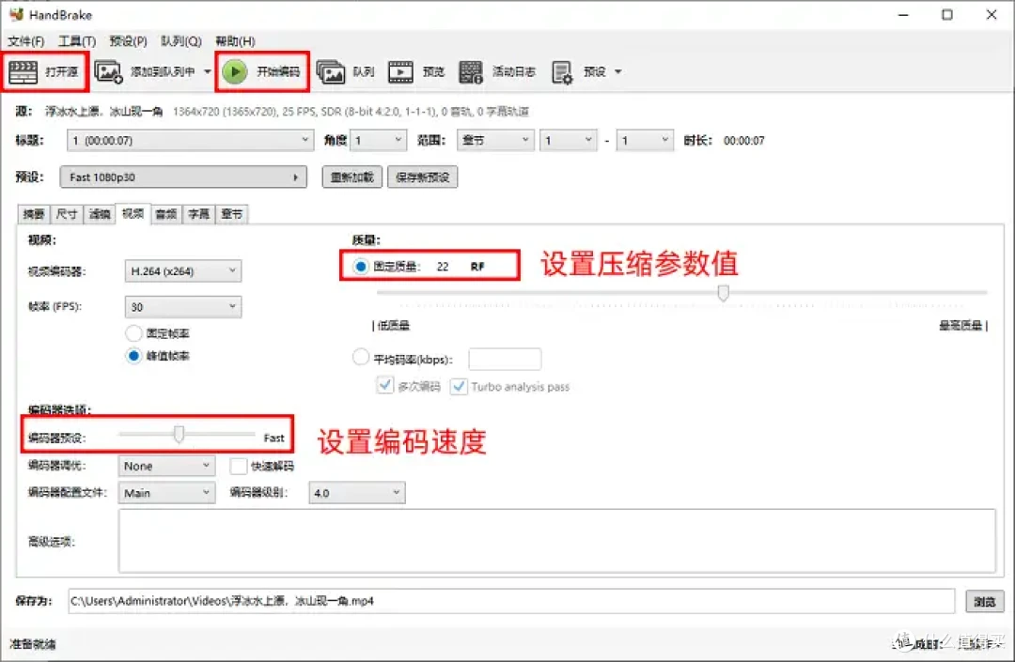Image resolution: width=1015 pixels, height=662 pixels.
Task: Select the Average Bitrate (kbps) radio
Action: coord(361,357)
